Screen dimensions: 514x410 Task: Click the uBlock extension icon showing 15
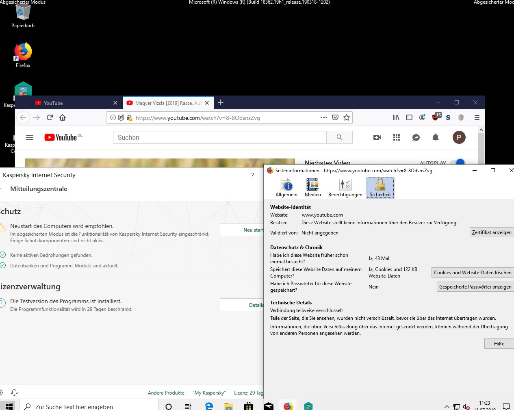pos(436,117)
